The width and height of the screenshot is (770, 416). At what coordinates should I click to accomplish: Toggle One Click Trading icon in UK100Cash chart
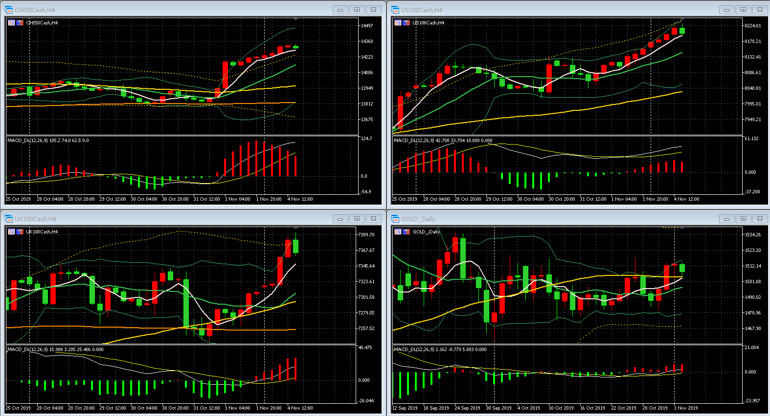pos(20,231)
